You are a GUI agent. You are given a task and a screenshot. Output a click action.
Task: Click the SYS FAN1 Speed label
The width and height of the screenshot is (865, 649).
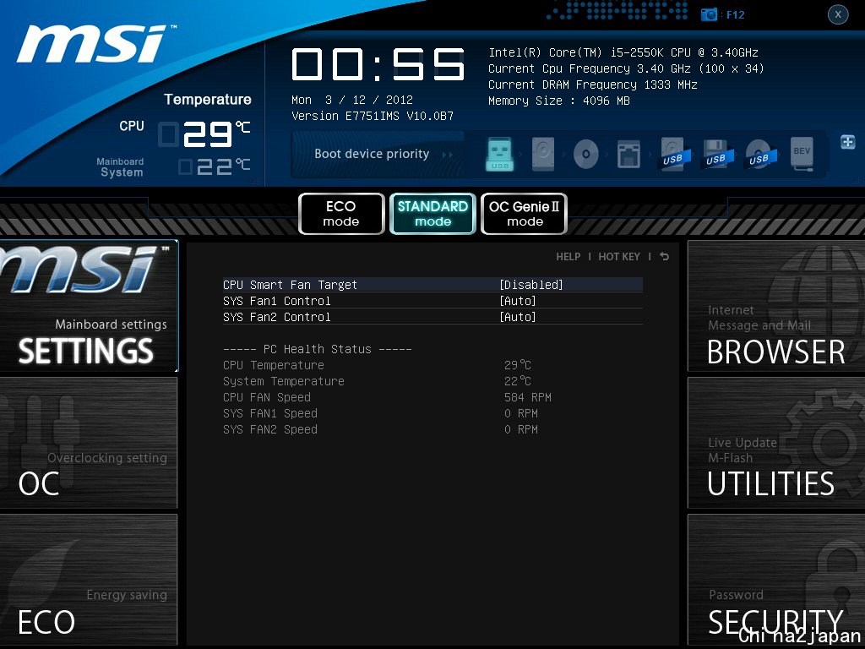(270, 413)
